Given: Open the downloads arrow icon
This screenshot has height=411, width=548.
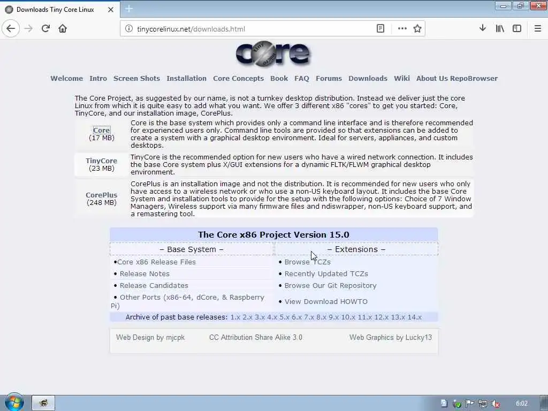Looking at the screenshot, I should coord(483,28).
